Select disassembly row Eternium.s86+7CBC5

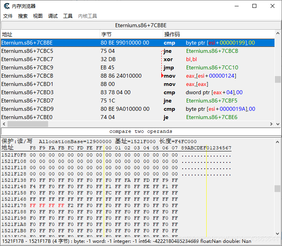138,51
